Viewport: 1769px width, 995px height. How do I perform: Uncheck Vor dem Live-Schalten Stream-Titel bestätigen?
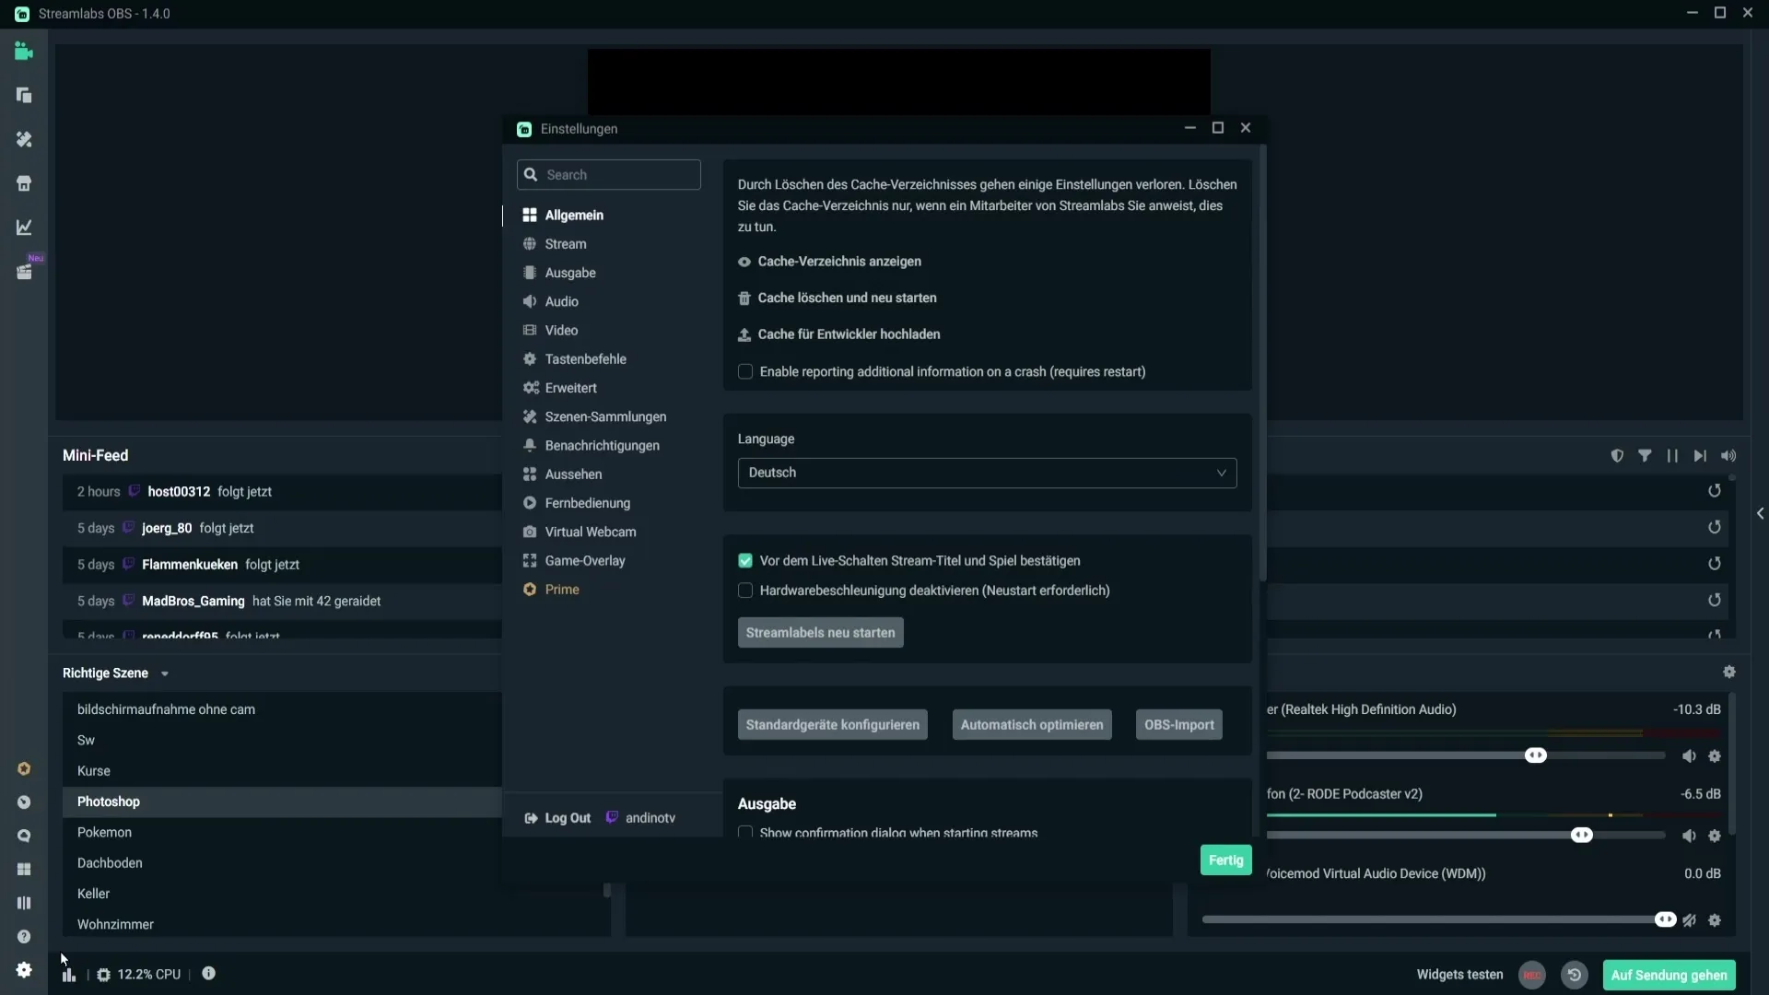745,561
